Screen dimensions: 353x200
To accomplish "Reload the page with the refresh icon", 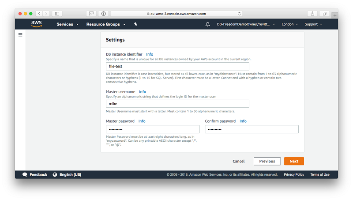I will 239,14.
